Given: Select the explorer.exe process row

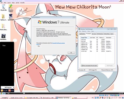Looking at the screenshot, I should coord(97,43).
